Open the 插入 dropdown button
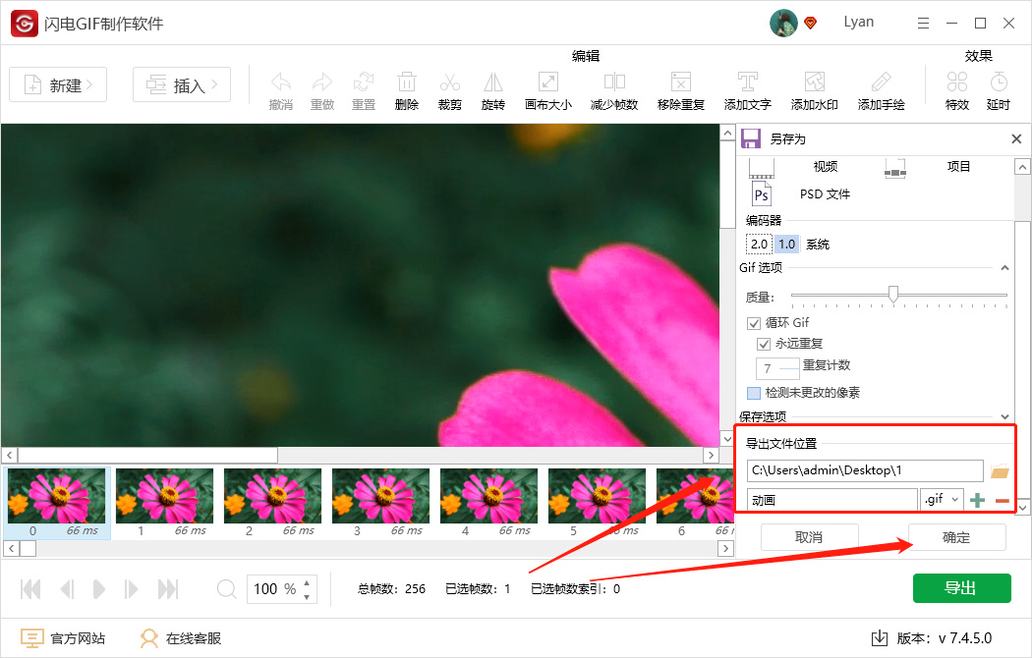This screenshot has height=658, width=1032. point(182,84)
